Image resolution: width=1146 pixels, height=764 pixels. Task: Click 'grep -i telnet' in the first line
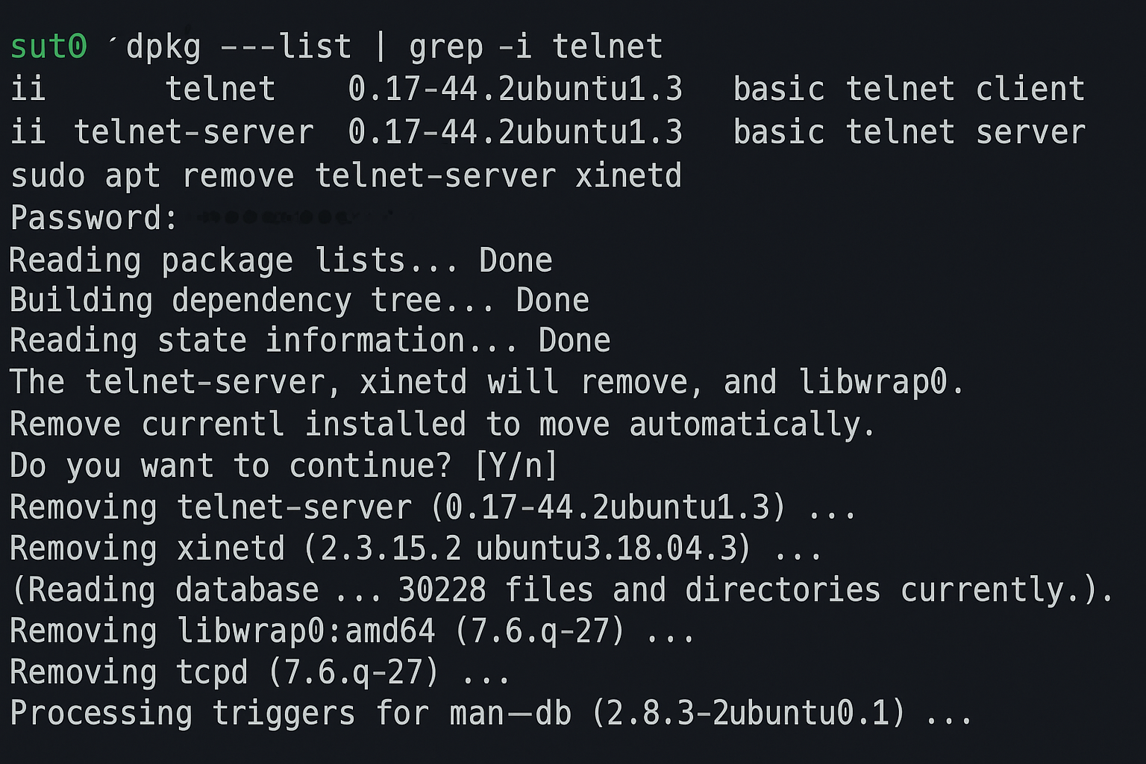coord(536,47)
